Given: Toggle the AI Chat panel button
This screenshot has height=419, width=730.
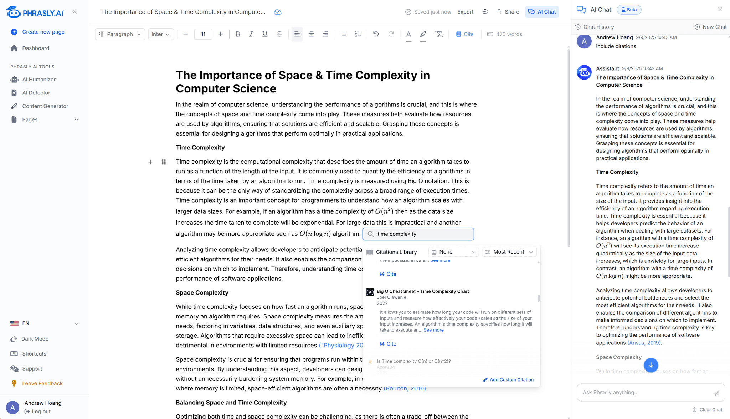Looking at the screenshot, I should [x=542, y=12].
